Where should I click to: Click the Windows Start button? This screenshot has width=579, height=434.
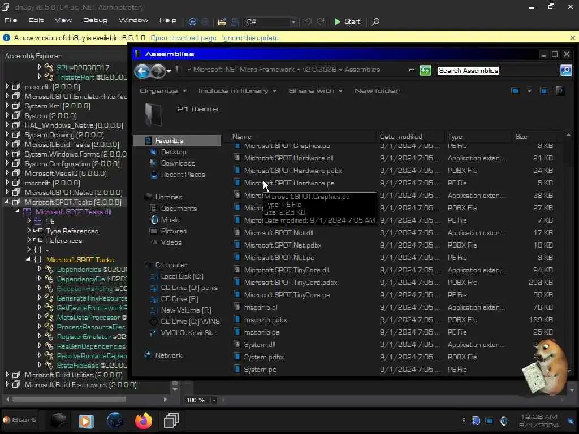click(20, 420)
